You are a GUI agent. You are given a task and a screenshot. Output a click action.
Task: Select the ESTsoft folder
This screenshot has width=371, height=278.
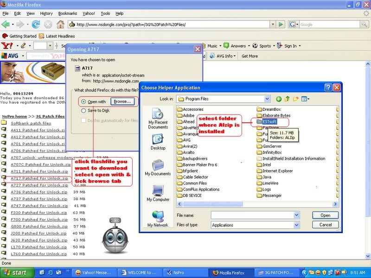click(x=266, y=121)
